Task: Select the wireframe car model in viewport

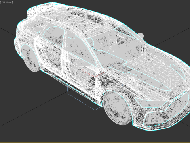Action: (102, 66)
